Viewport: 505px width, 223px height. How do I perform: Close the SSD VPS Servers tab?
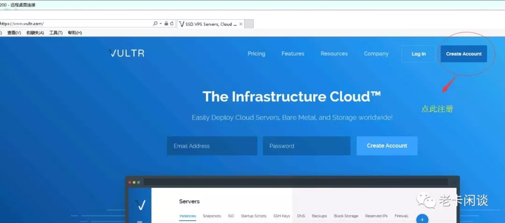[x=241, y=24]
